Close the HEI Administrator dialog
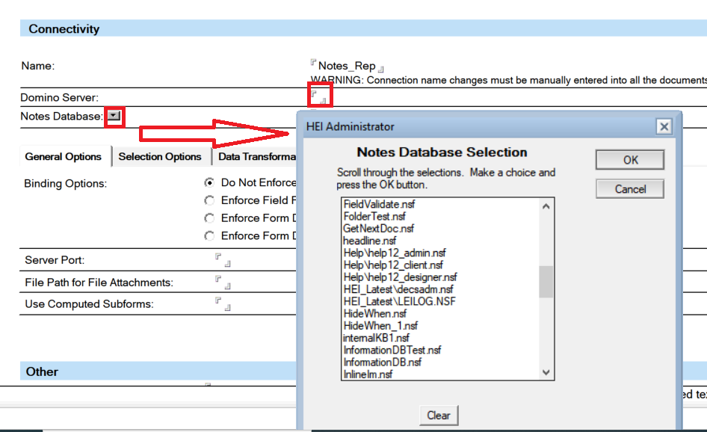This screenshot has width=707, height=432. coord(664,126)
